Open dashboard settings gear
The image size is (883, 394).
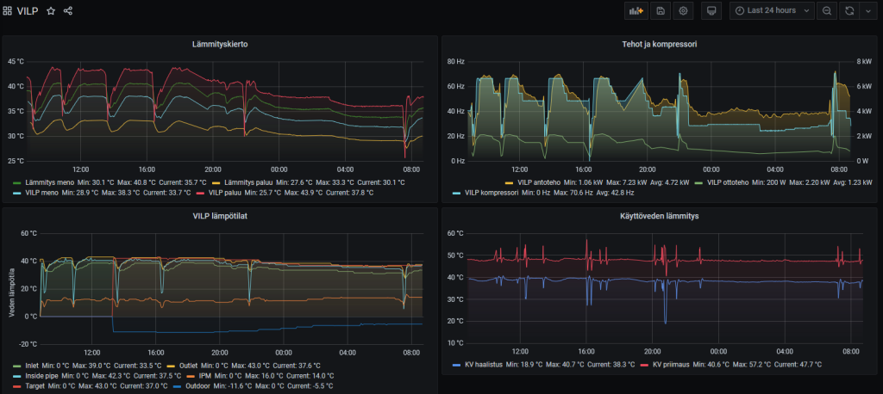[684, 10]
